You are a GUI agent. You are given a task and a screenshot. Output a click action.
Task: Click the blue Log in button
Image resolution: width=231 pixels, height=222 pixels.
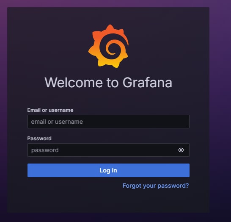108,170
